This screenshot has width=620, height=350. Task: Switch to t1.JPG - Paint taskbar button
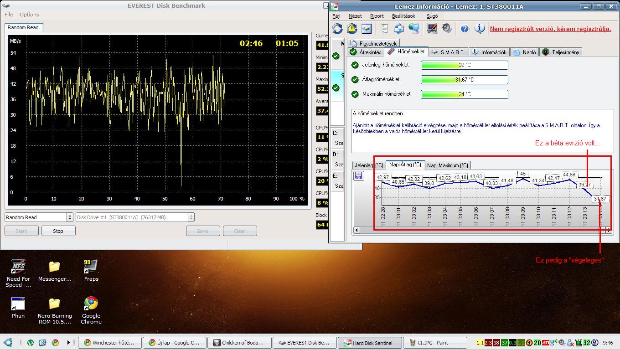point(434,343)
